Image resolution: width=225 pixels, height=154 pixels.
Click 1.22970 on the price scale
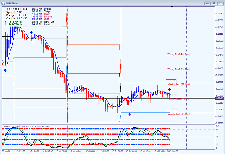click(x=220, y=89)
